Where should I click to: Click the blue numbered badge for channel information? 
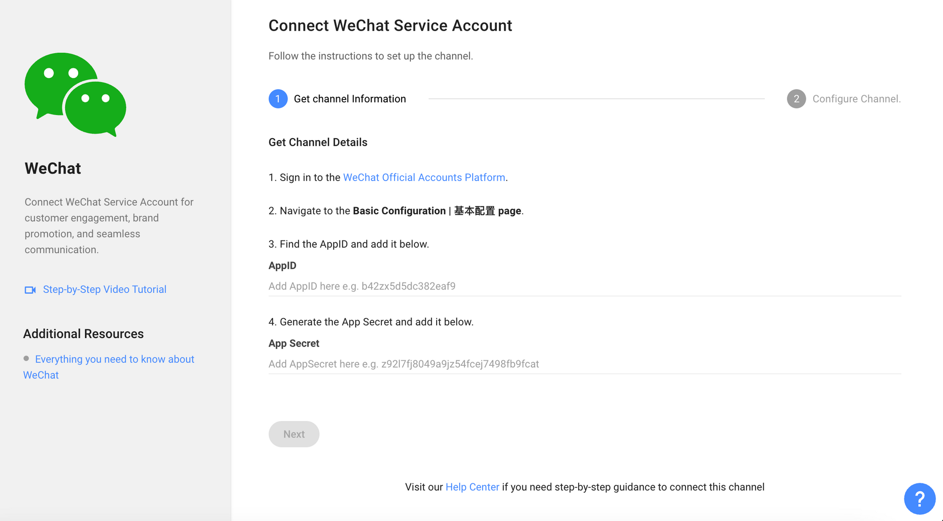tap(278, 99)
